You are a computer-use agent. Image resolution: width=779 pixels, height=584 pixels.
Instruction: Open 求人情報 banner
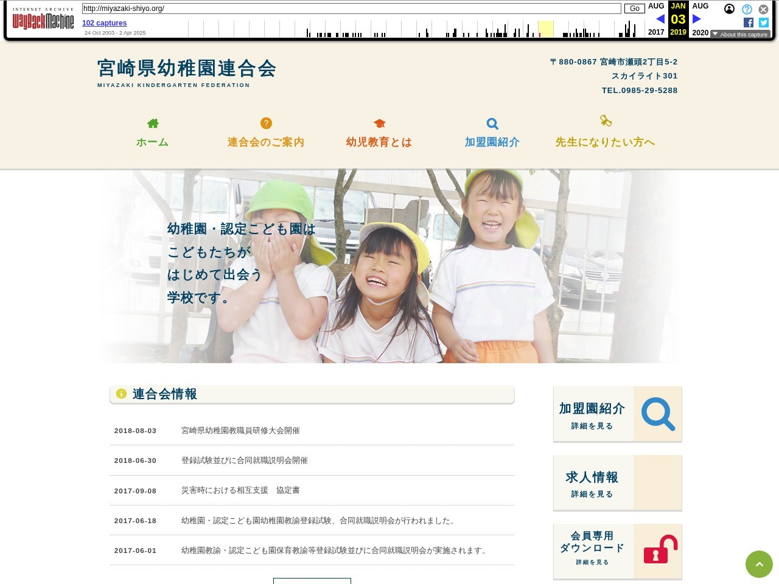(x=617, y=483)
